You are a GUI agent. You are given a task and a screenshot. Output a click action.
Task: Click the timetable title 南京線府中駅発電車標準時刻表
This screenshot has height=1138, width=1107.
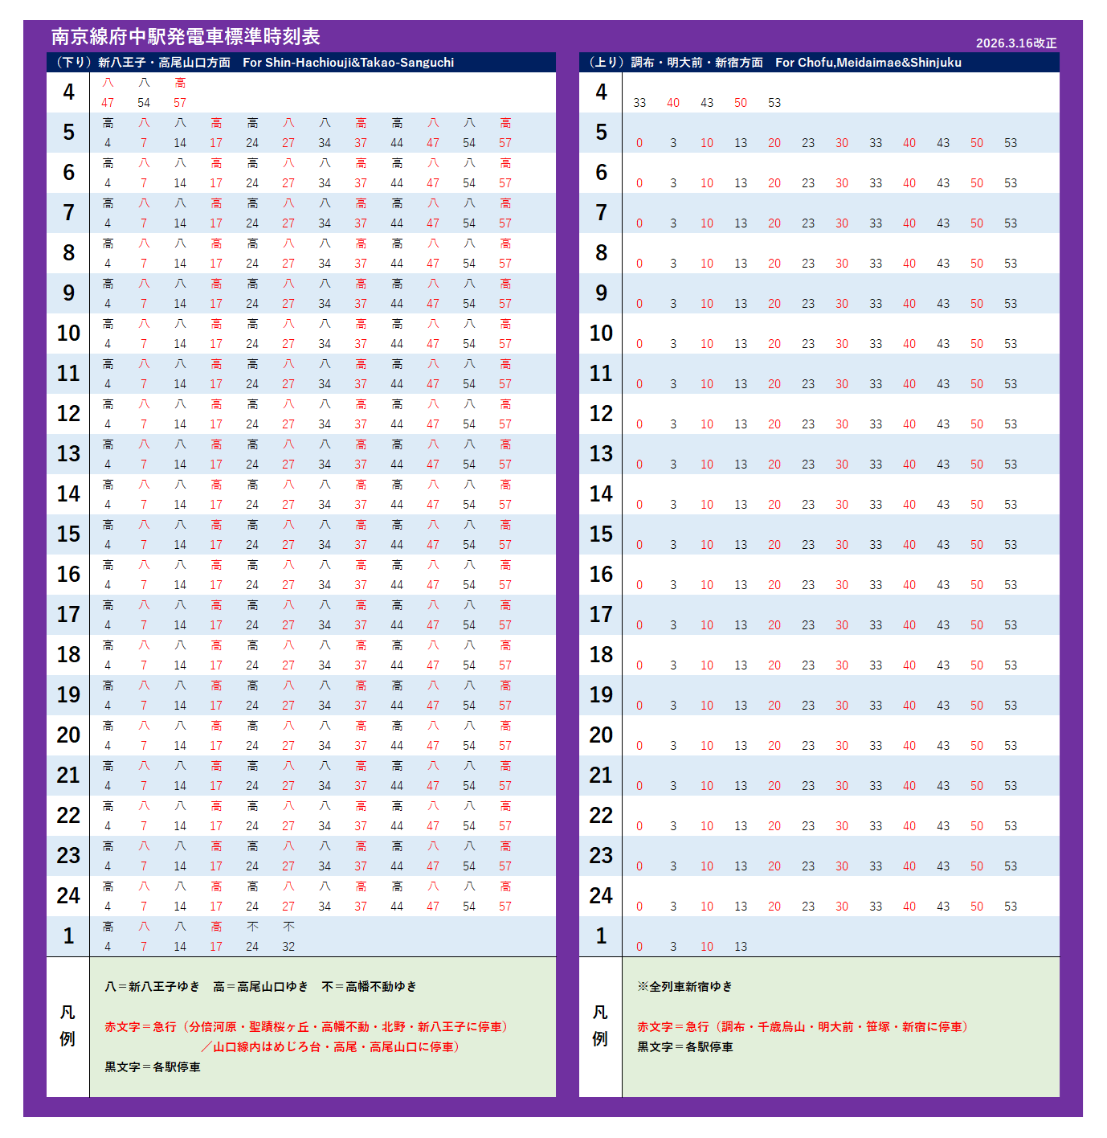186,37
